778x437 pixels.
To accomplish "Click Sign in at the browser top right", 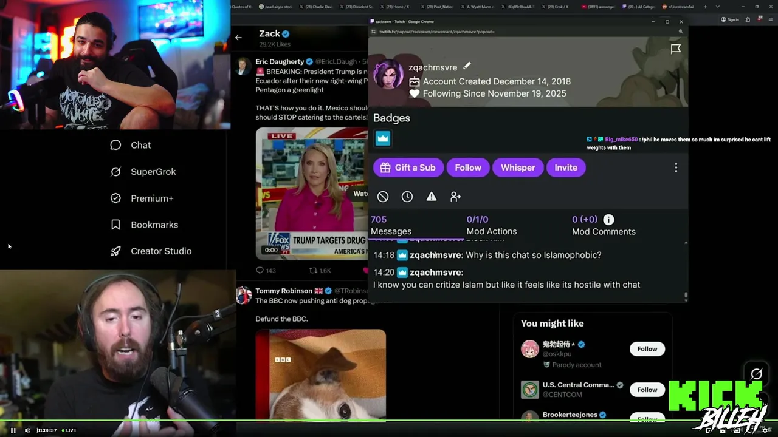I will [x=730, y=19].
